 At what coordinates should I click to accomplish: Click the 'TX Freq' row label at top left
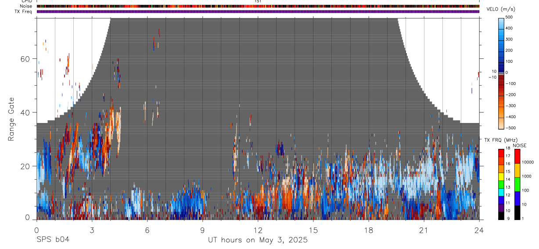(x=23, y=11)
